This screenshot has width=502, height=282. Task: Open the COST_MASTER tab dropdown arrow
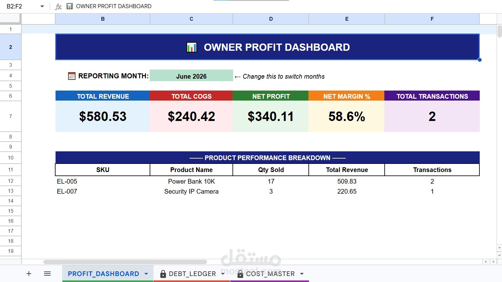point(302,274)
